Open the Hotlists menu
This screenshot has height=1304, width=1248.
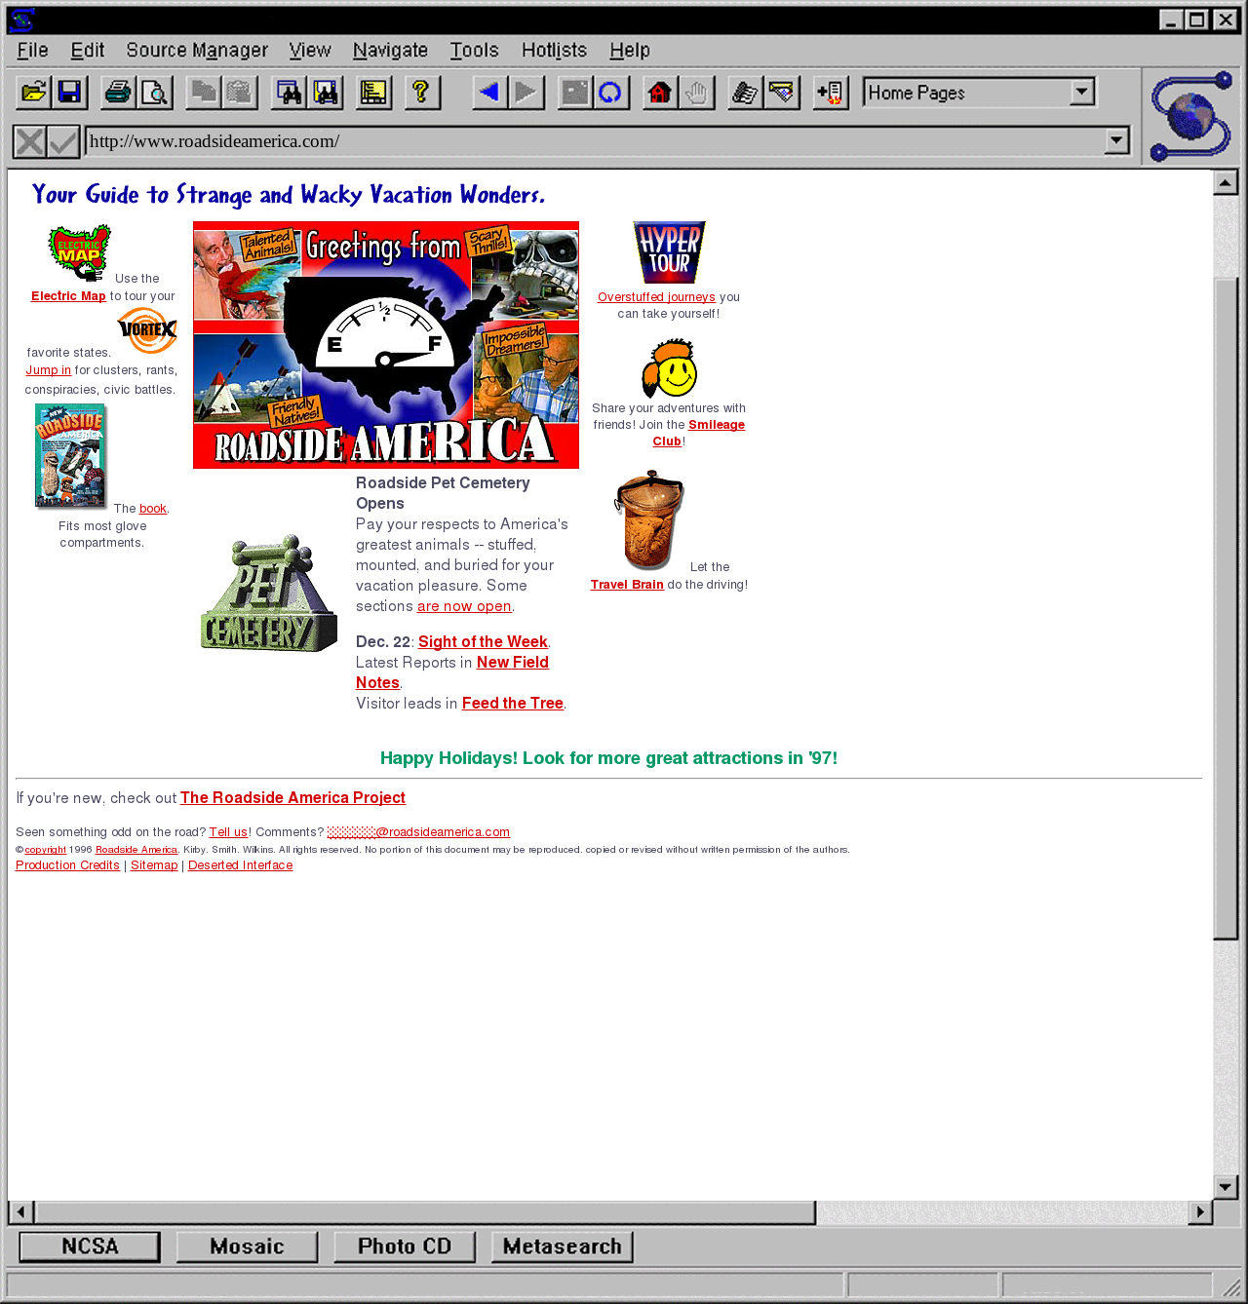click(x=554, y=50)
